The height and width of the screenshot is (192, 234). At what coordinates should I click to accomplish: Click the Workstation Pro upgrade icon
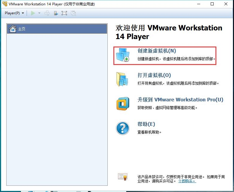pos(123,104)
